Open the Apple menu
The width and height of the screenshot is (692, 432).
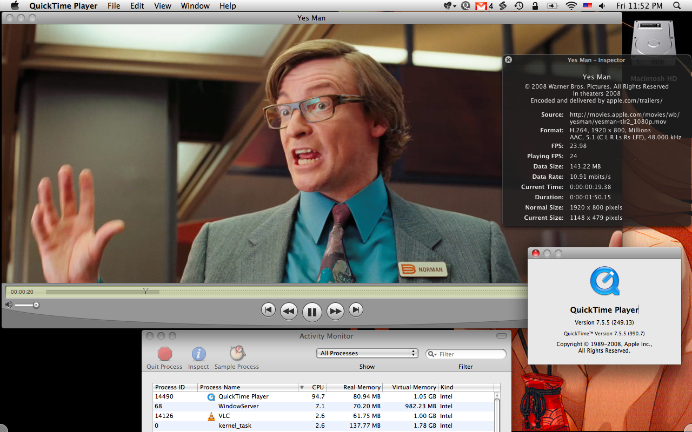click(x=15, y=6)
